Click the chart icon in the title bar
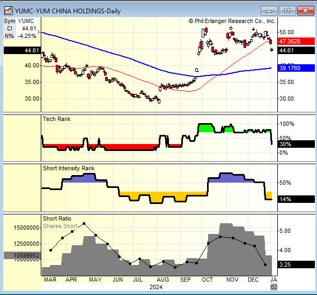 pyautogui.click(x=8, y=11)
